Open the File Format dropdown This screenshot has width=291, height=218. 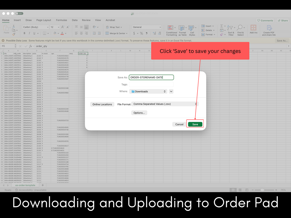(x=165, y=104)
